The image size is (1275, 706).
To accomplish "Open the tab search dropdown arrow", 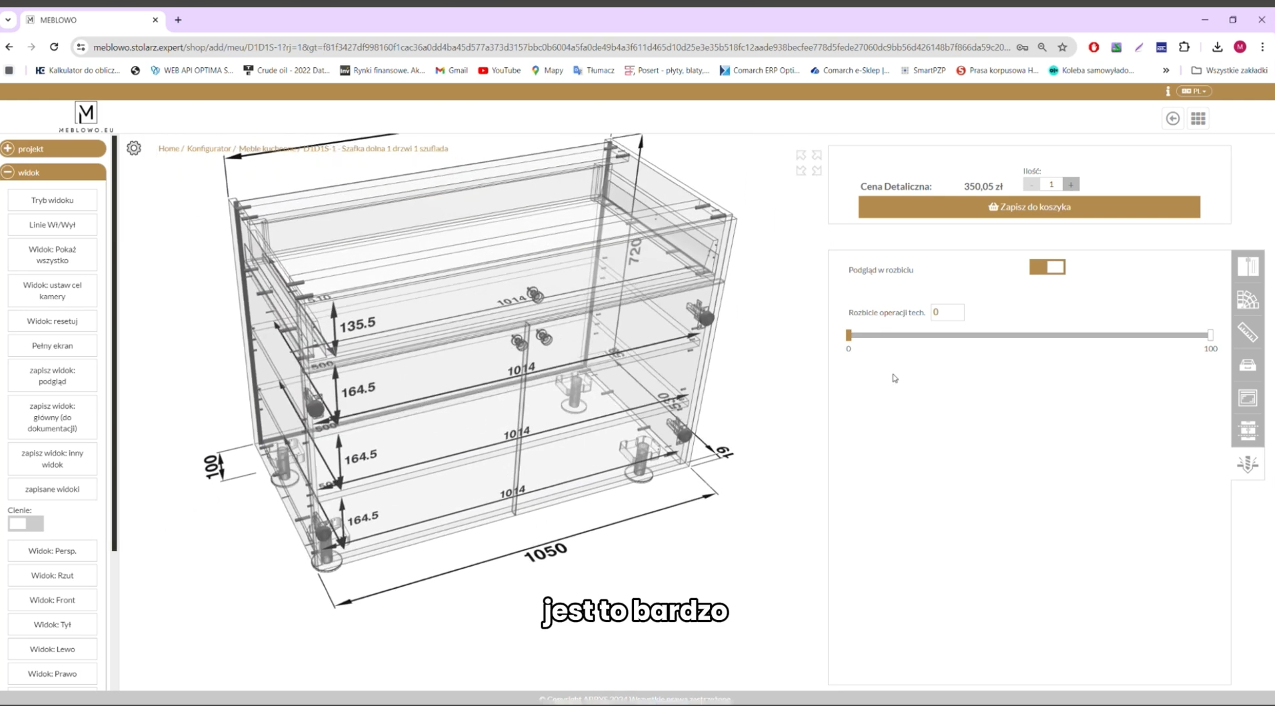I will click(8, 20).
